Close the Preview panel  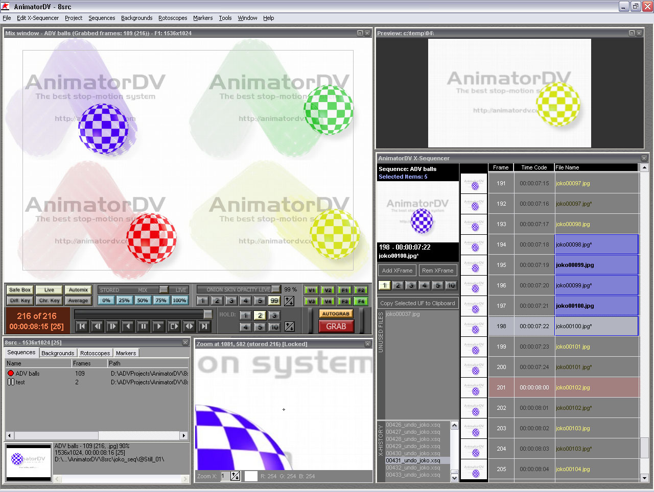pos(639,33)
